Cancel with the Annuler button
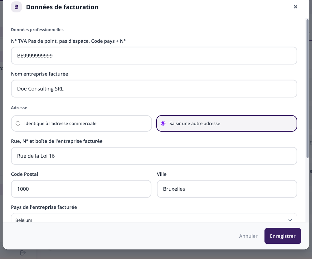Image resolution: width=312 pixels, height=259 pixels. [248, 236]
